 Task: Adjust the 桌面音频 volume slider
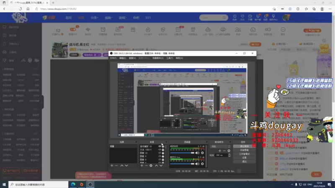182,153
